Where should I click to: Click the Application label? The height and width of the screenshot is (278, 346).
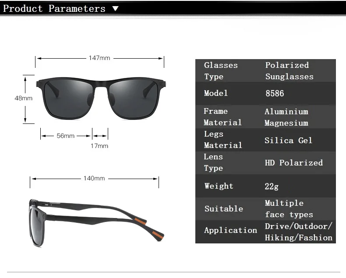tap(230, 230)
